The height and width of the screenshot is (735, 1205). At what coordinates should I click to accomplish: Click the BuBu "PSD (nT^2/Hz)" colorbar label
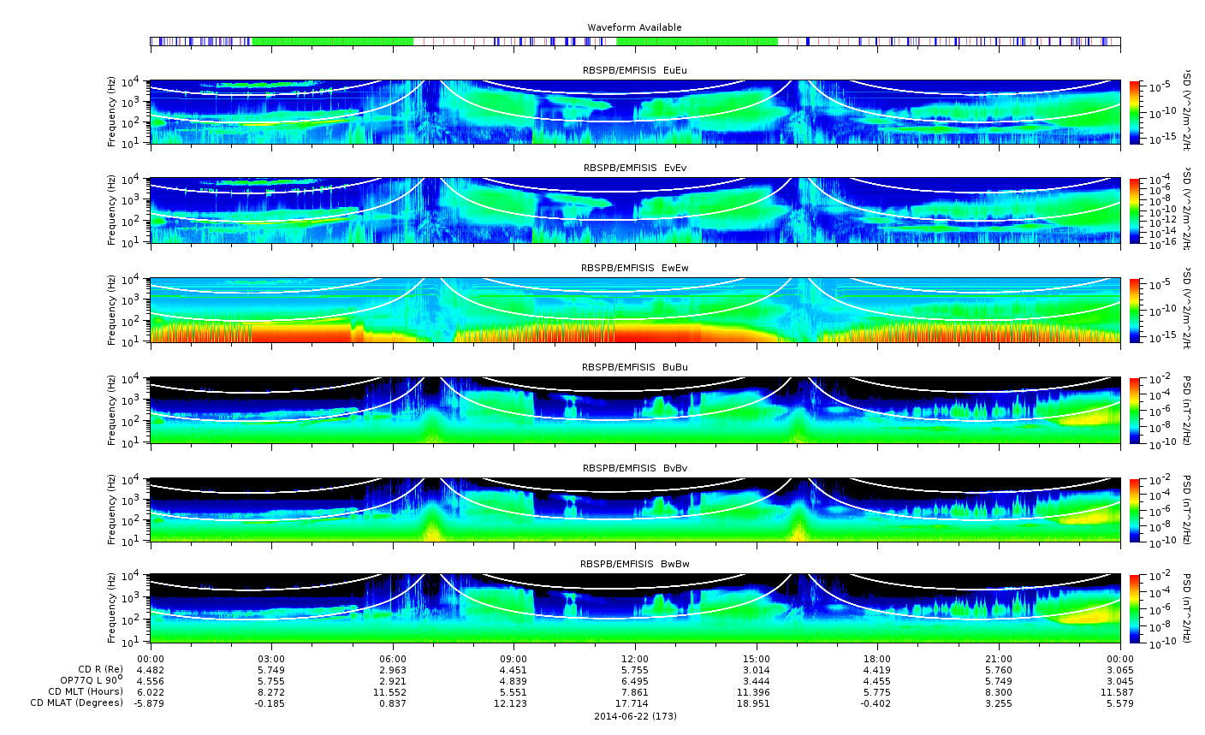pos(1187,410)
